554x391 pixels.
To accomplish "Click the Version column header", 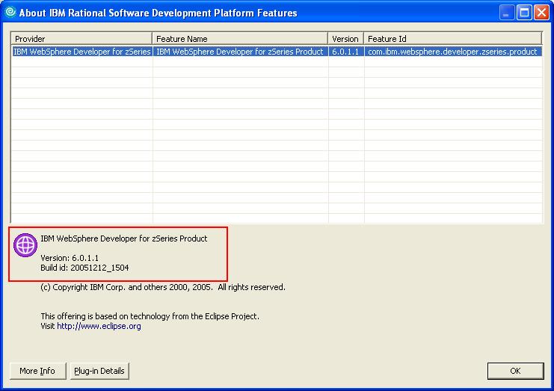I will [x=345, y=39].
